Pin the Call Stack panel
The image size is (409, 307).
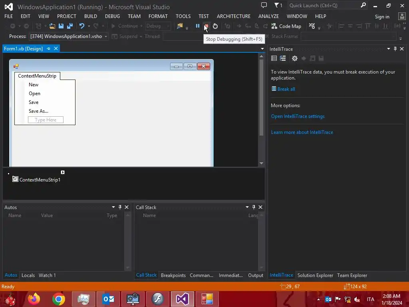[254, 207]
